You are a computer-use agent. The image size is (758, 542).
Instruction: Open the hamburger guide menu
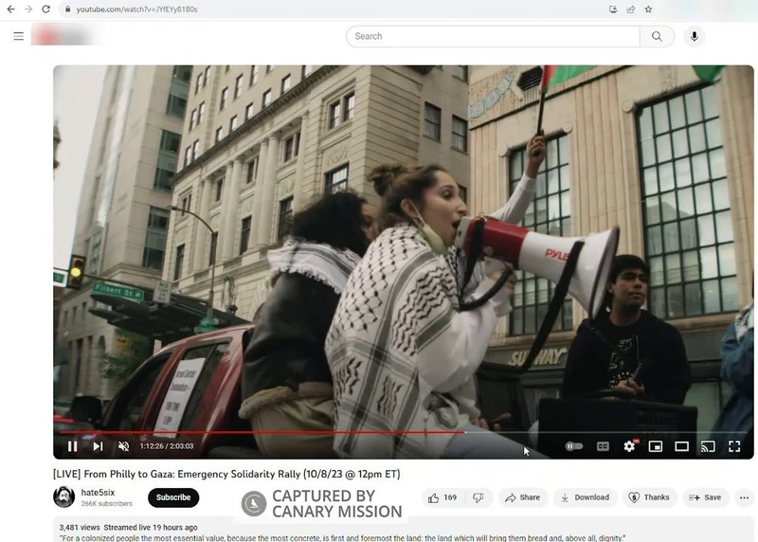(18, 36)
